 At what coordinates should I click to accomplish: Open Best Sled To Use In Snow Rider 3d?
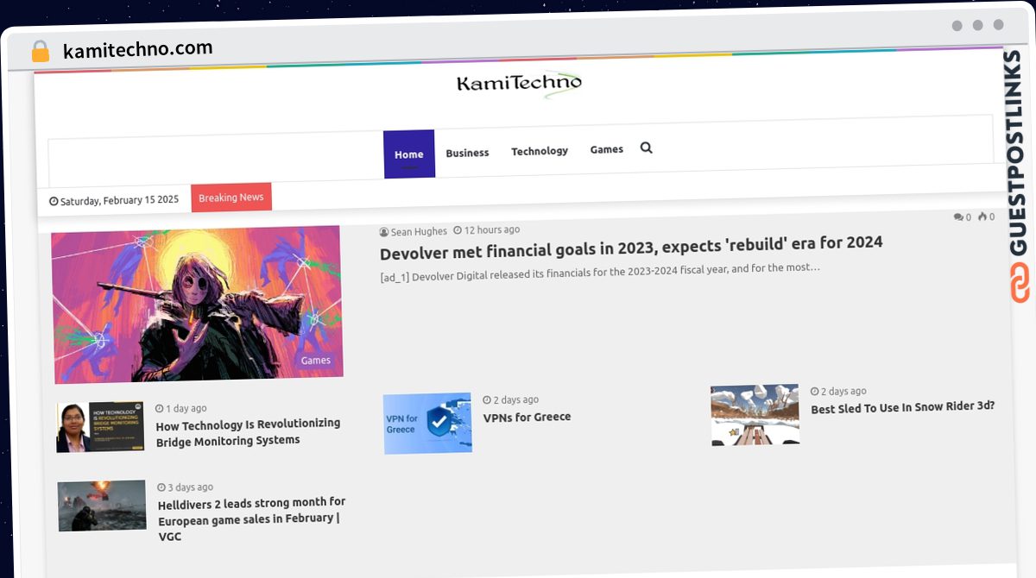point(903,408)
